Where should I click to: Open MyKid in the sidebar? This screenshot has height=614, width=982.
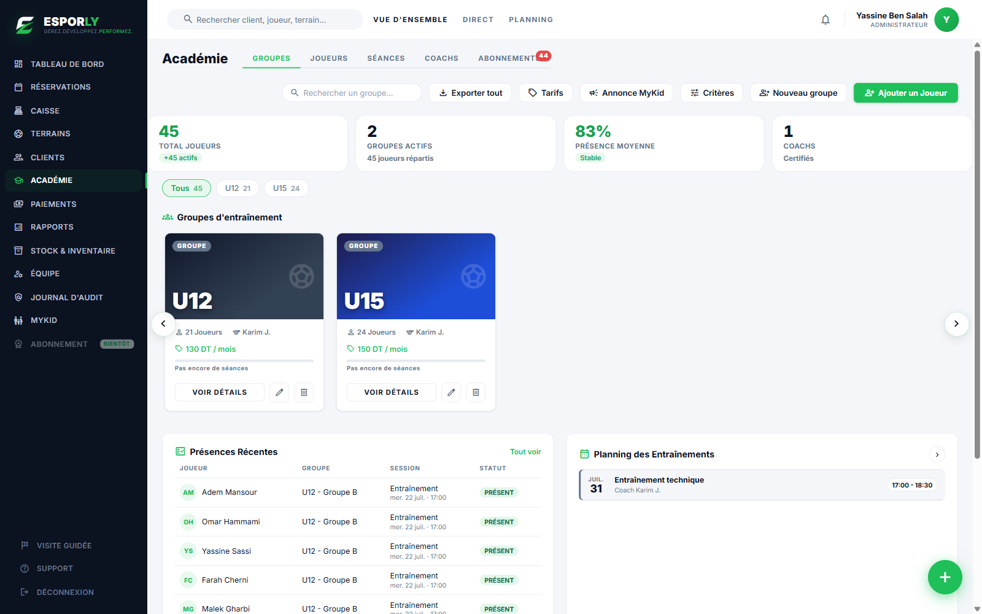pyautogui.click(x=74, y=321)
